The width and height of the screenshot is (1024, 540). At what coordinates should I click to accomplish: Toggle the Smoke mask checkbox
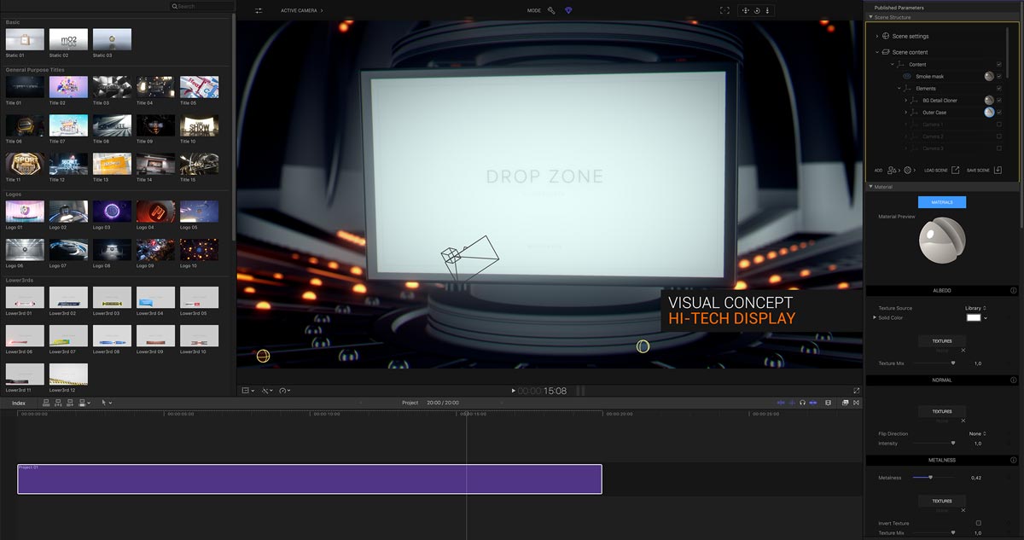pyautogui.click(x=999, y=76)
